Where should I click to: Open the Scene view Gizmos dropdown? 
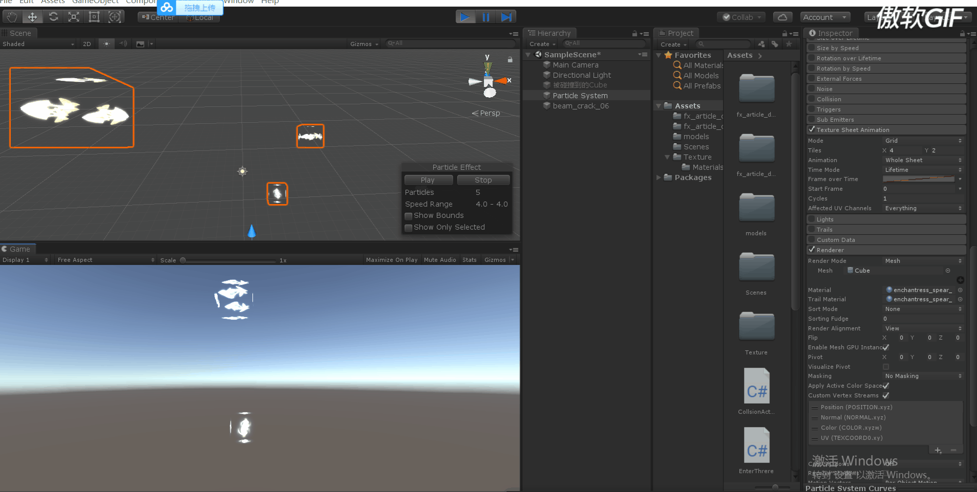pyautogui.click(x=364, y=44)
